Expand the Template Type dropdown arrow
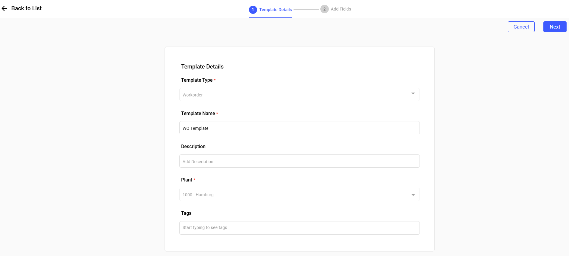This screenshot has height=256, width=569. (413, 94)
